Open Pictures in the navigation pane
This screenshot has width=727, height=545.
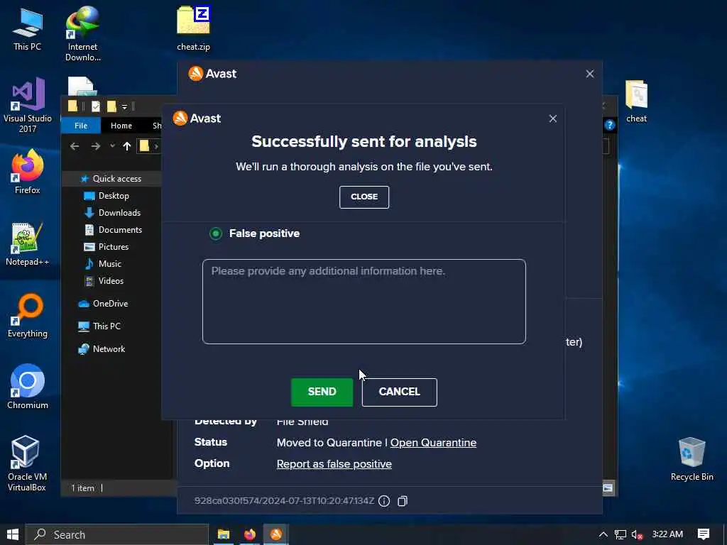pos(113,247)
